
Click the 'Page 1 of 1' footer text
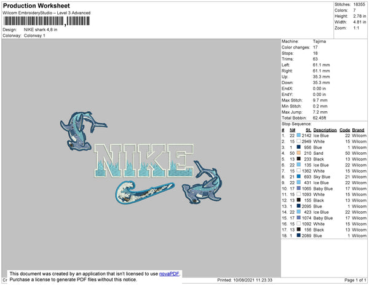(x=355, y=280)
